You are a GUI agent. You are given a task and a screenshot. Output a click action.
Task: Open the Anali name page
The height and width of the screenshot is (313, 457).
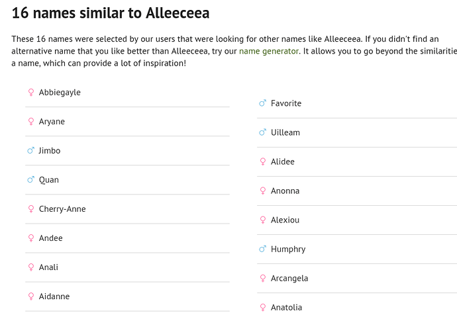click(48, 267)
